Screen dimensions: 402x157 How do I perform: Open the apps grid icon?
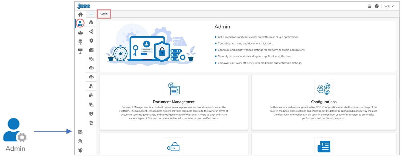369,6
